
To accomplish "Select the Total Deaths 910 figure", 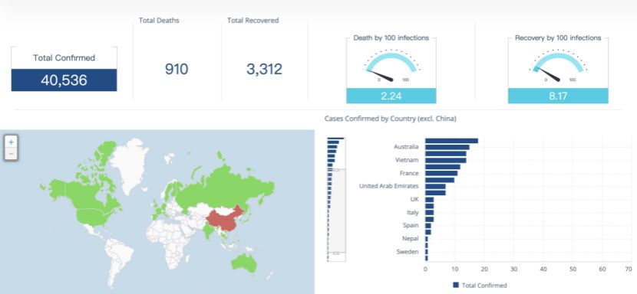I will [x=177, y=69].
